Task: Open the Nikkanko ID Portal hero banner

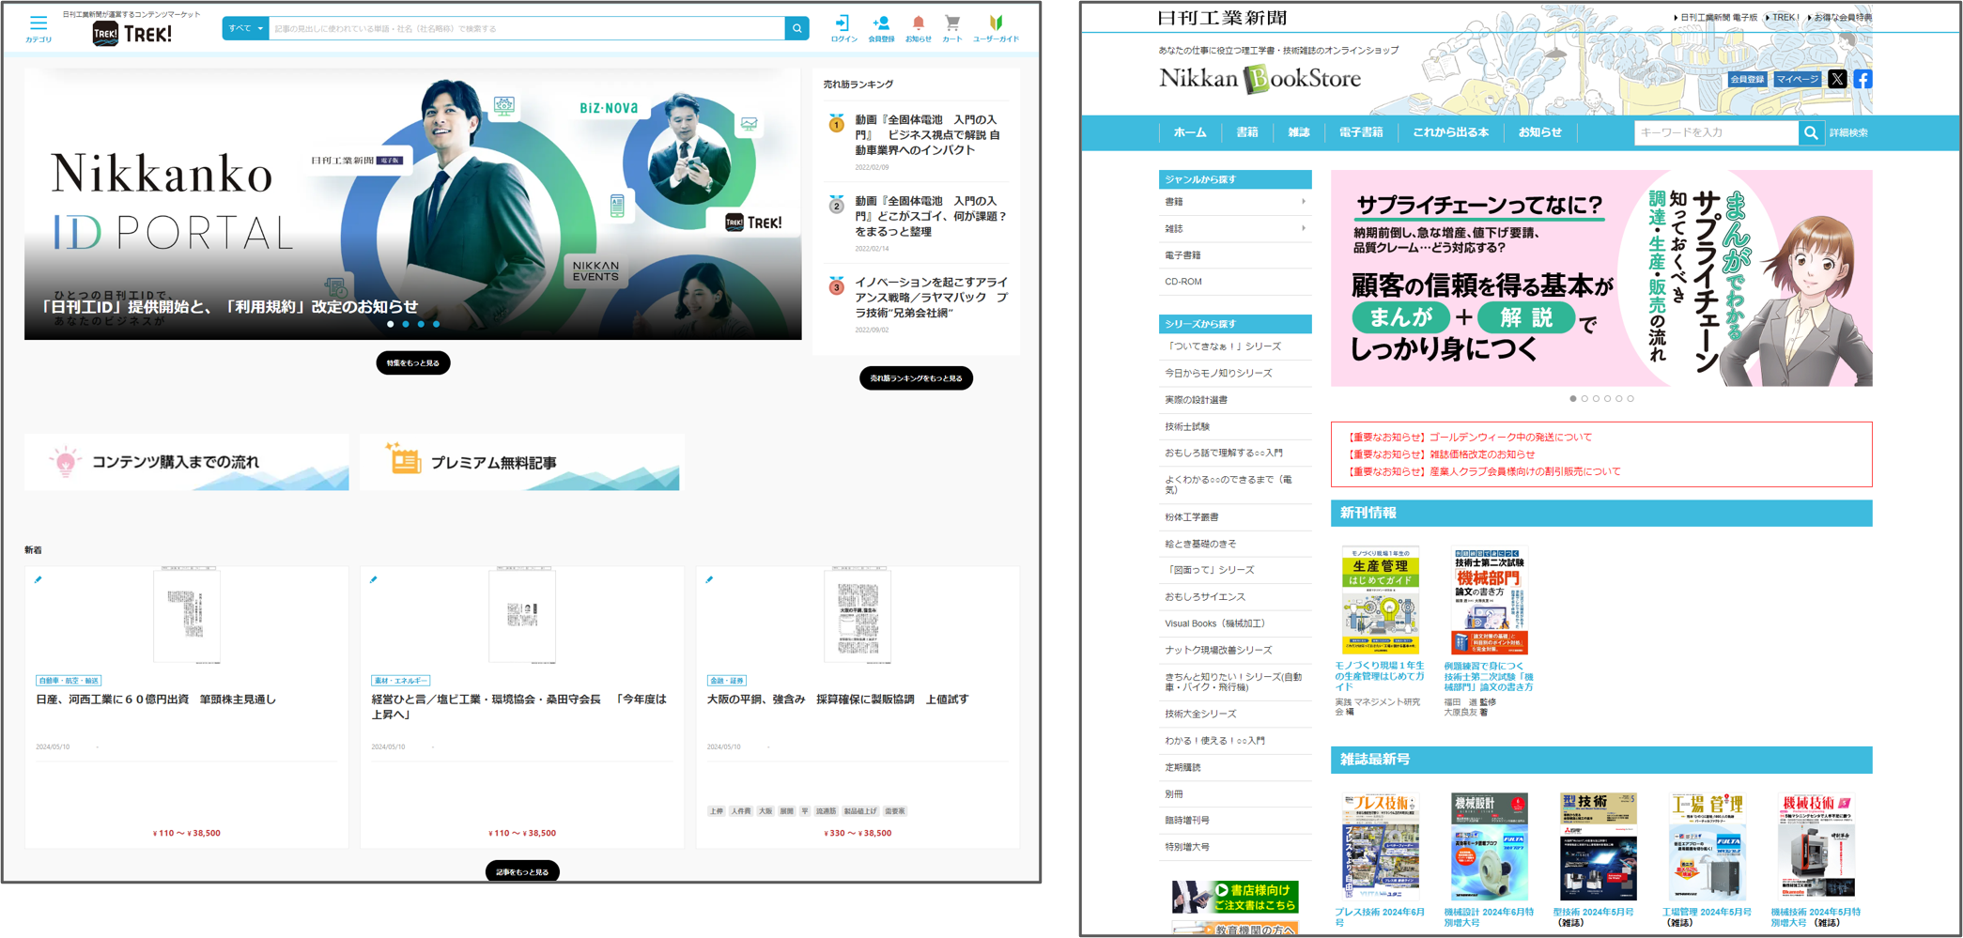Action: pos(413,204)
